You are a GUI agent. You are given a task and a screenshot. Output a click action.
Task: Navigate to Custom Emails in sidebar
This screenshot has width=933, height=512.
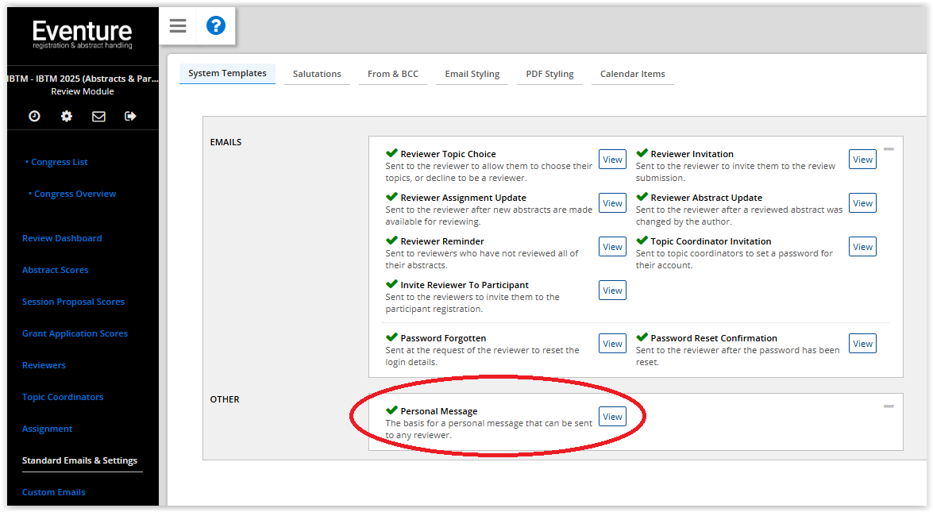click(x=54, y=492)
